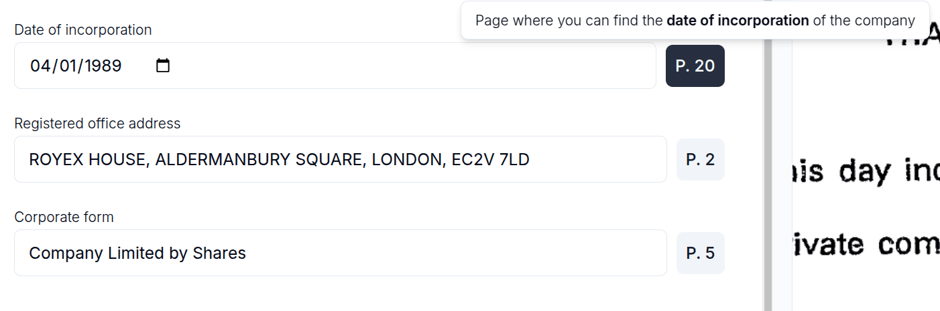
Task: Go to source page P. 5
Action: (700, 253)
